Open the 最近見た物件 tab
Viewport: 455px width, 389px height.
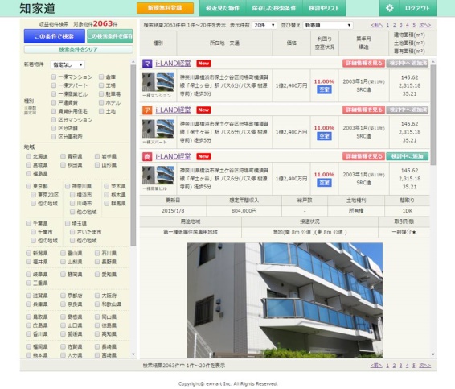click(x=223, y=8)
